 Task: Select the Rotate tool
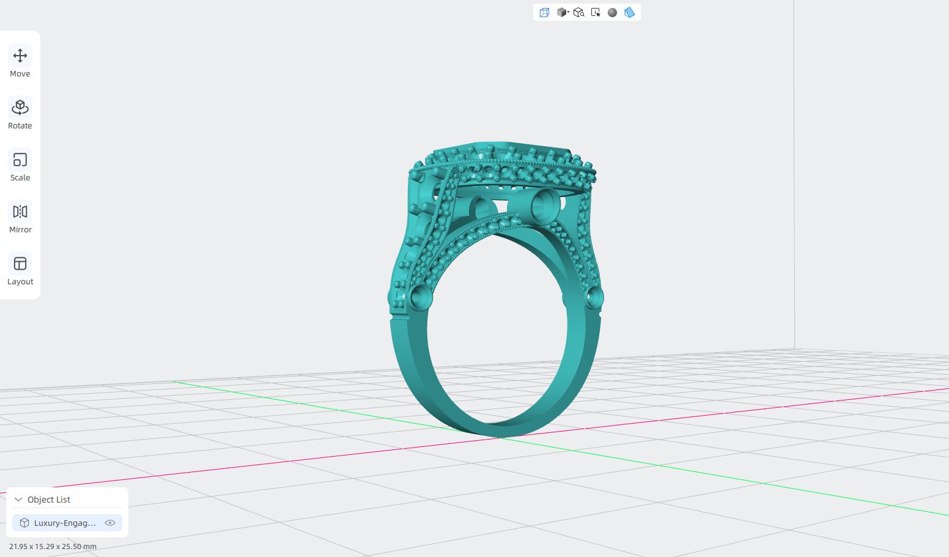point(20,114)
